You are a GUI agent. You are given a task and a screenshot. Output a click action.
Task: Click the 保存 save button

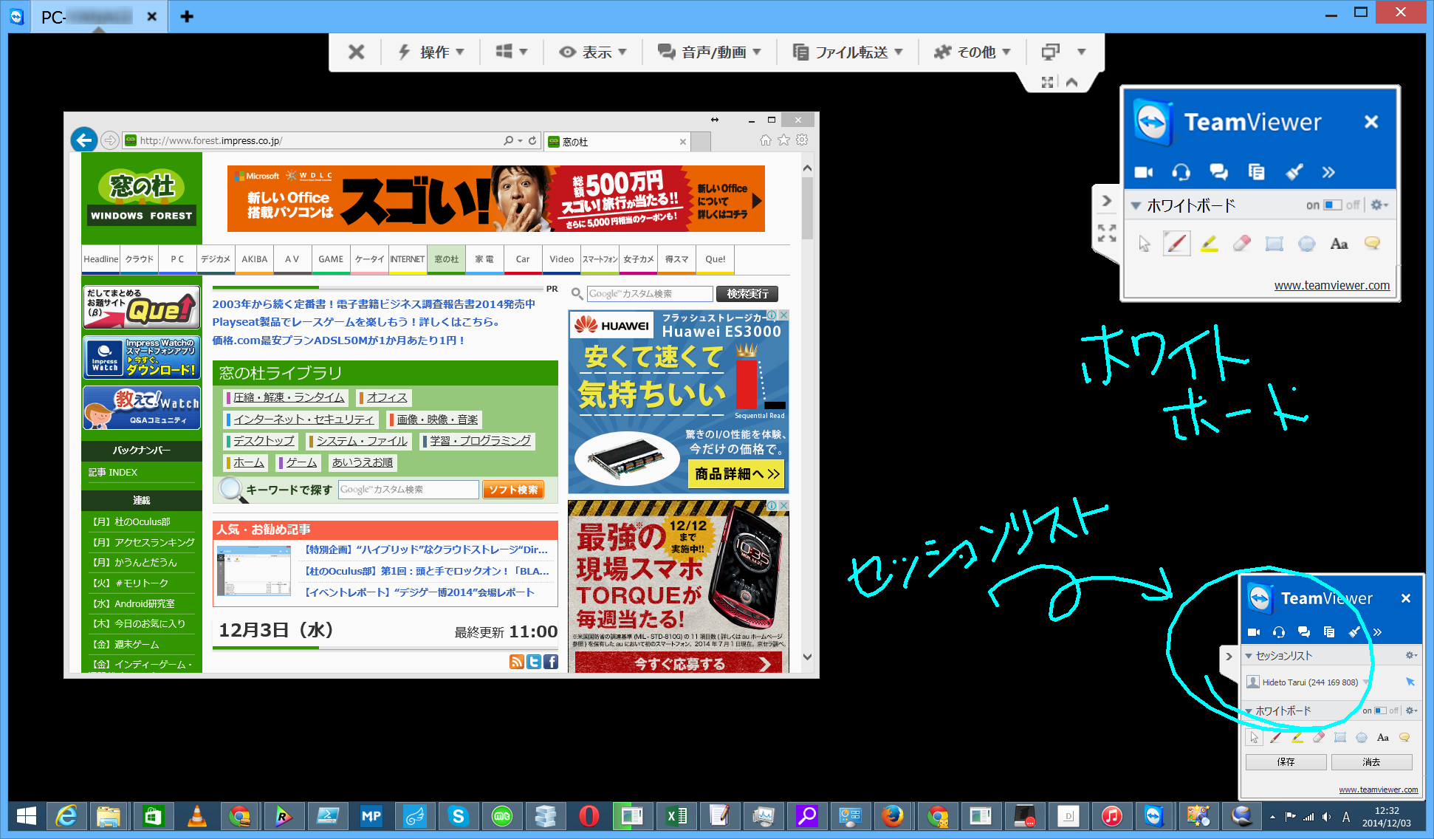(x=1286, y=761)
